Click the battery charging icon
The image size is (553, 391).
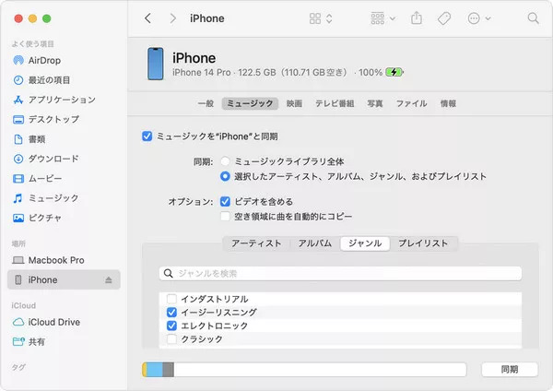(x=394, y=72)
